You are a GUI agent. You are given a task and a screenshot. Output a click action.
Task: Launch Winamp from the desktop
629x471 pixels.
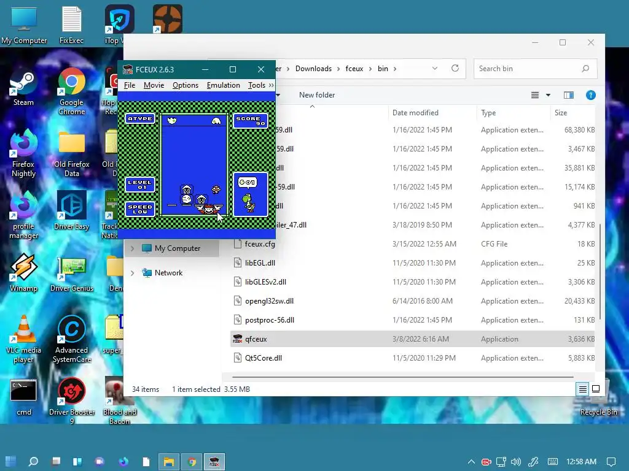[23, 273]
